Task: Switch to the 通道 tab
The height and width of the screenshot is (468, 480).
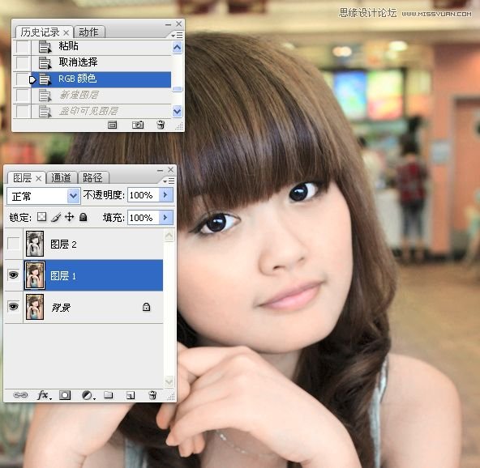Action: click(x=61, y=177)
